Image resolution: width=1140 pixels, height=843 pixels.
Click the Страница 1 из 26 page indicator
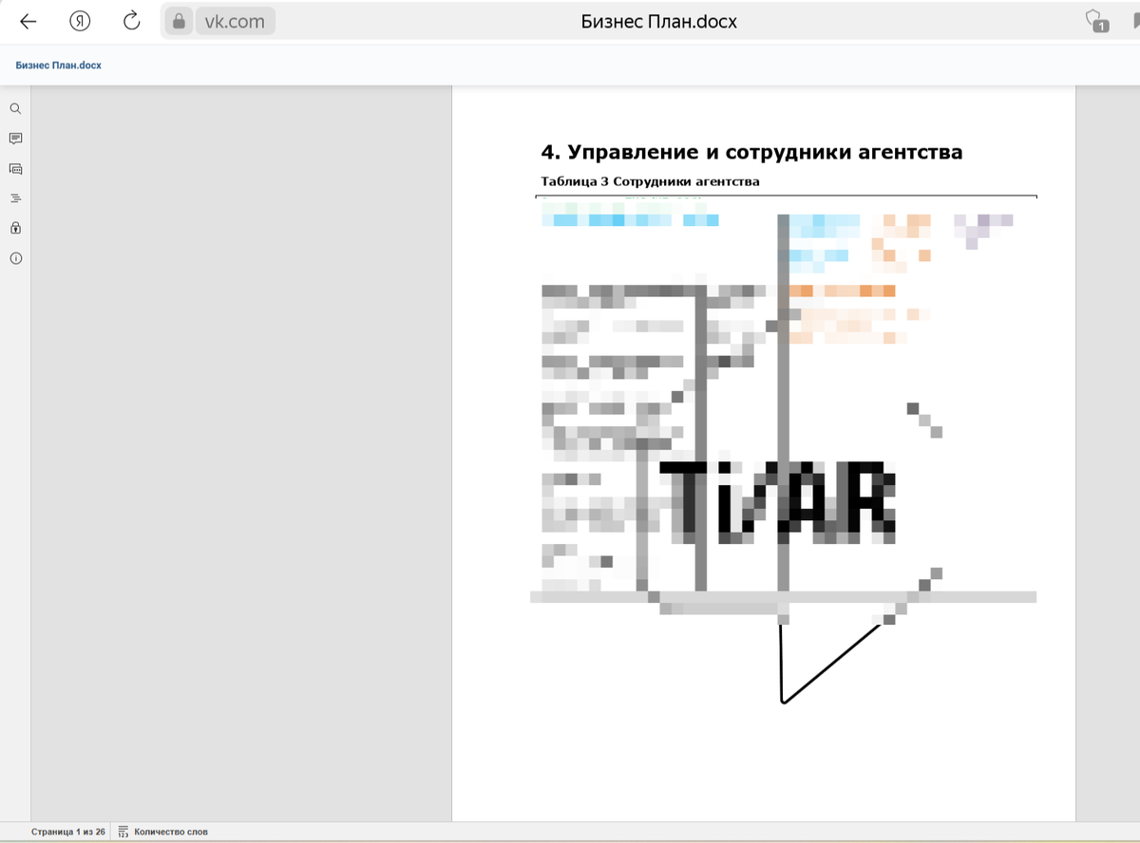pos(66,831)
